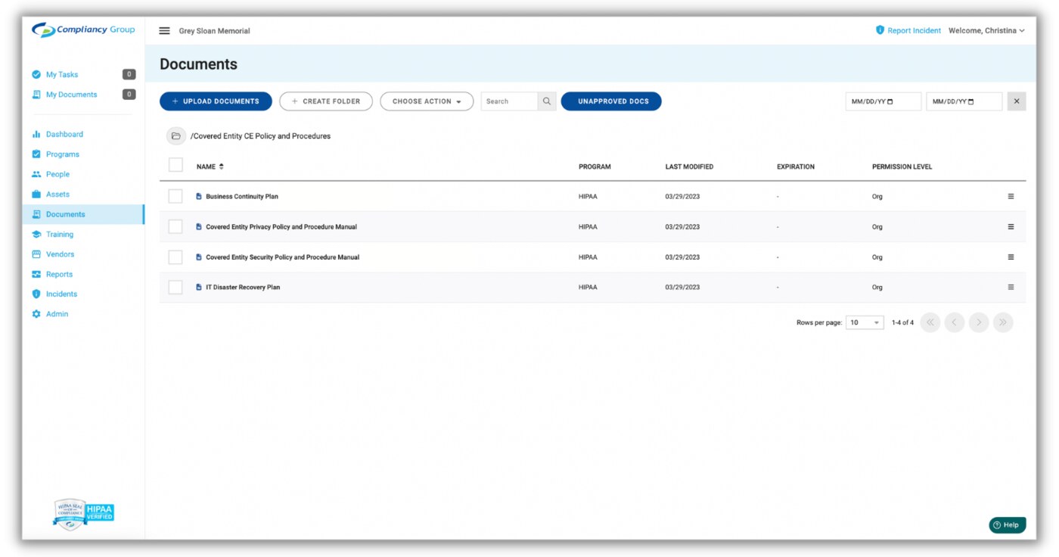Viewport: 1059px width, 557px height.
Task: Click the Report Incident shield icon
Action: (880, 30)
